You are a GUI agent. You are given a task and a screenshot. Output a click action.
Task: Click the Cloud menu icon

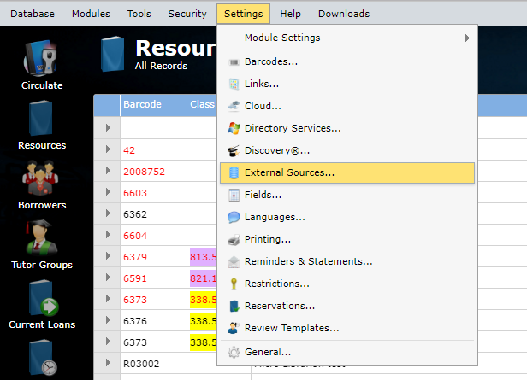pos(234,106)
